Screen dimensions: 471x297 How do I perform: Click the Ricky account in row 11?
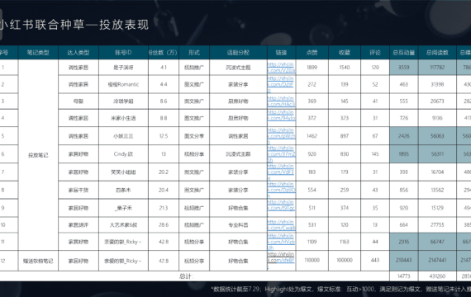tap(123, 242)
